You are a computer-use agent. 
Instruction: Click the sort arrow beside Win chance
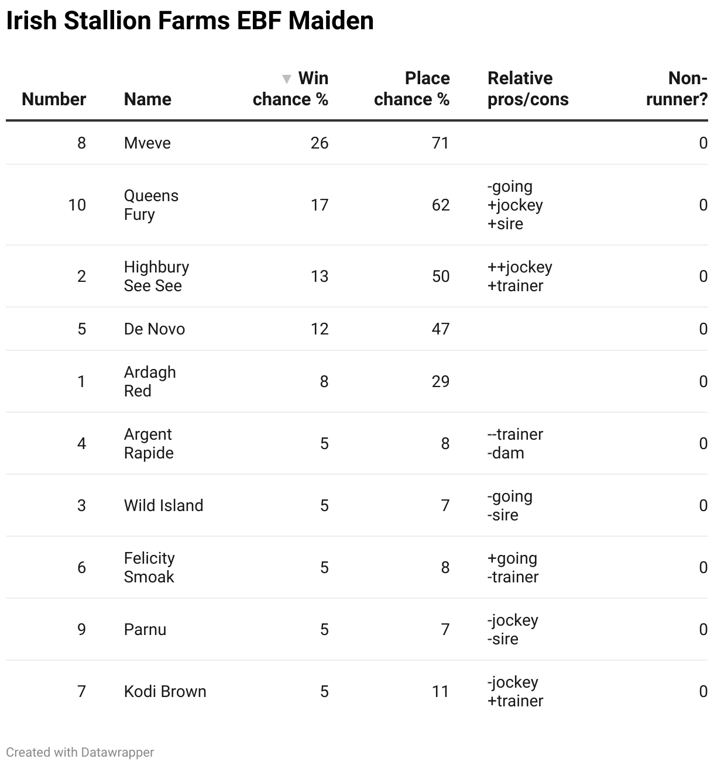point(286,79)
